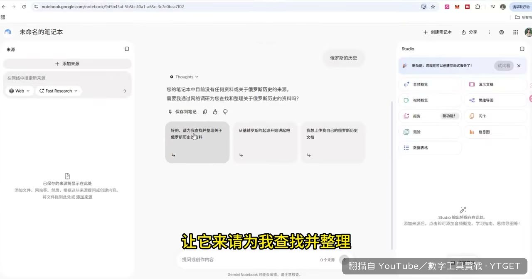Click 创建笔记本 button
The image size is (532, 279).
(x=437, y=32)
